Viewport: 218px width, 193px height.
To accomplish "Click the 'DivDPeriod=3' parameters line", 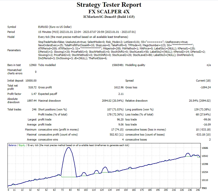I will tap(73, 58).
